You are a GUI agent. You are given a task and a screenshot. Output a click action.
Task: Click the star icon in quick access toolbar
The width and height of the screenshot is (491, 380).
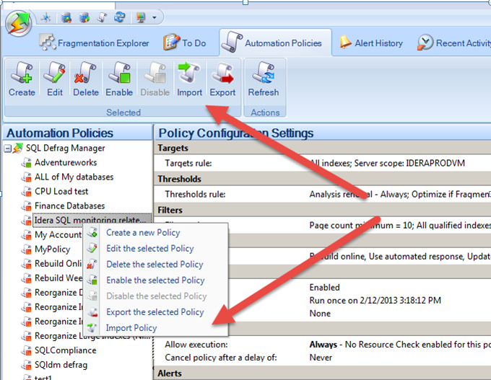pyautogui.click(x=46, y=17)
